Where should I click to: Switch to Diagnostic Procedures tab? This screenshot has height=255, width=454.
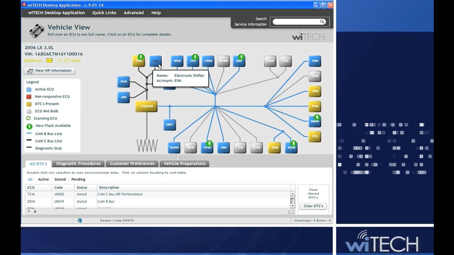[x=78, y=164]
